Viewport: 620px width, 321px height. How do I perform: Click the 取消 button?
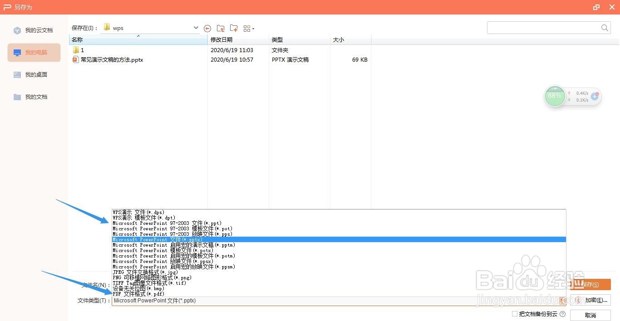tap(590, 315)
